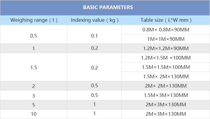Viewport: 210px width, 119px height.
Task: Select the 1.2M×1.2M×90MM cell
Action: coord(166,48)
